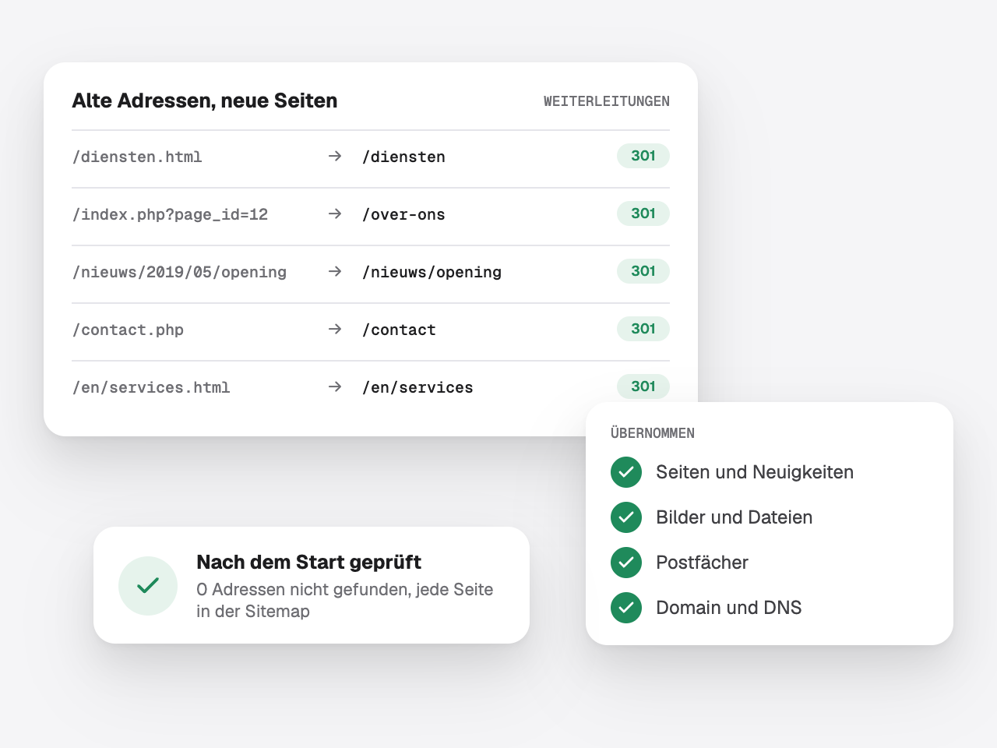This screenshot has height=748, width=997.
Task: Click the Postfächer item
Action: [x=702, y=563]
